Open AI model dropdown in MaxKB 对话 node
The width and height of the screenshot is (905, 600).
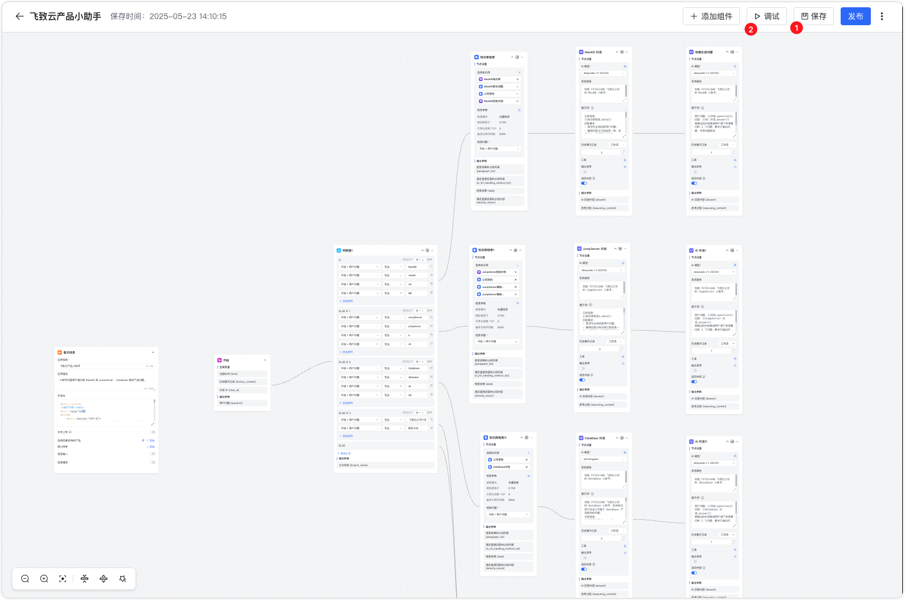(603, 73)
